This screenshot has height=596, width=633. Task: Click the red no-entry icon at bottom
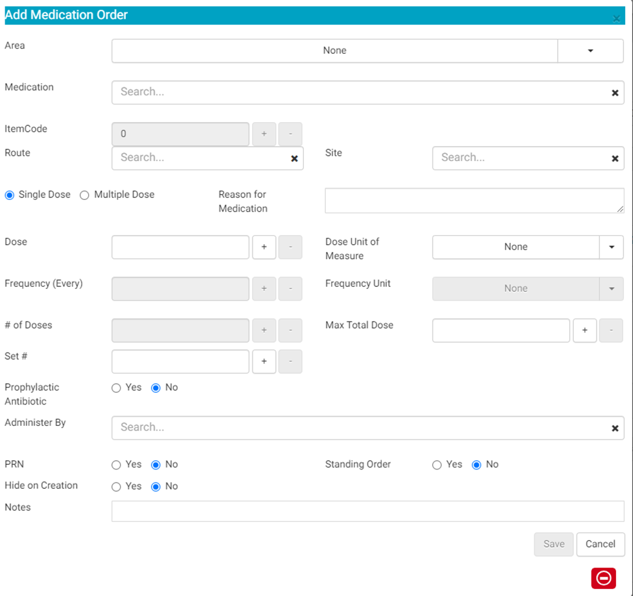(x=603, y=578)
